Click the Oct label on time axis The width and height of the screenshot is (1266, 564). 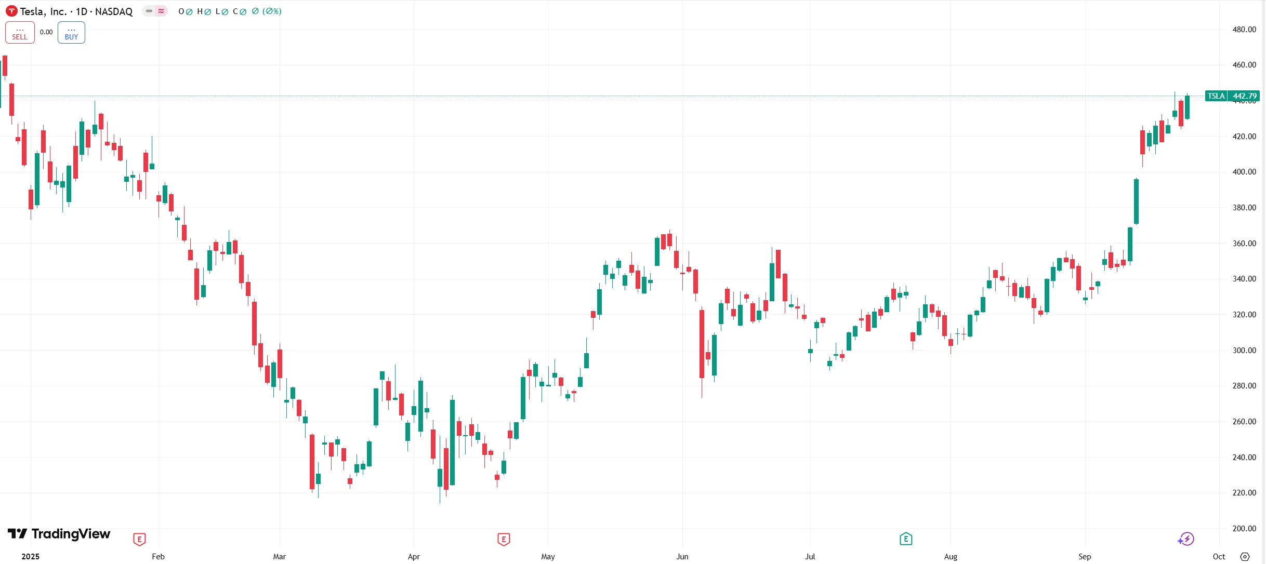tap(1219, 556)
